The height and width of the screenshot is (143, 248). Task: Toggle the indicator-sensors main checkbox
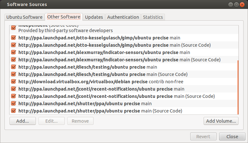tap(14, 52)
